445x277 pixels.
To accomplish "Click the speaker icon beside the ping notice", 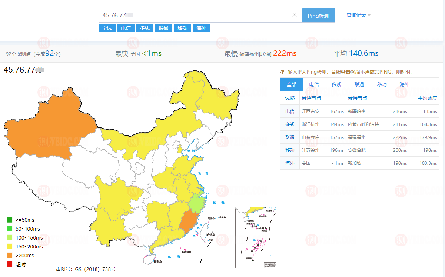I will click(x=282, y=73).
